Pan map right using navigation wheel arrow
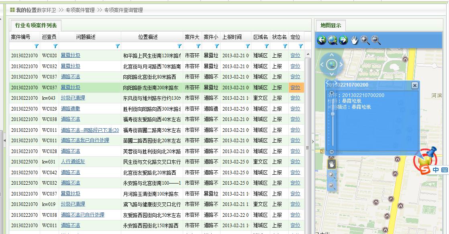Viewport: 449px width, 234px height. (x=341, y=65)
